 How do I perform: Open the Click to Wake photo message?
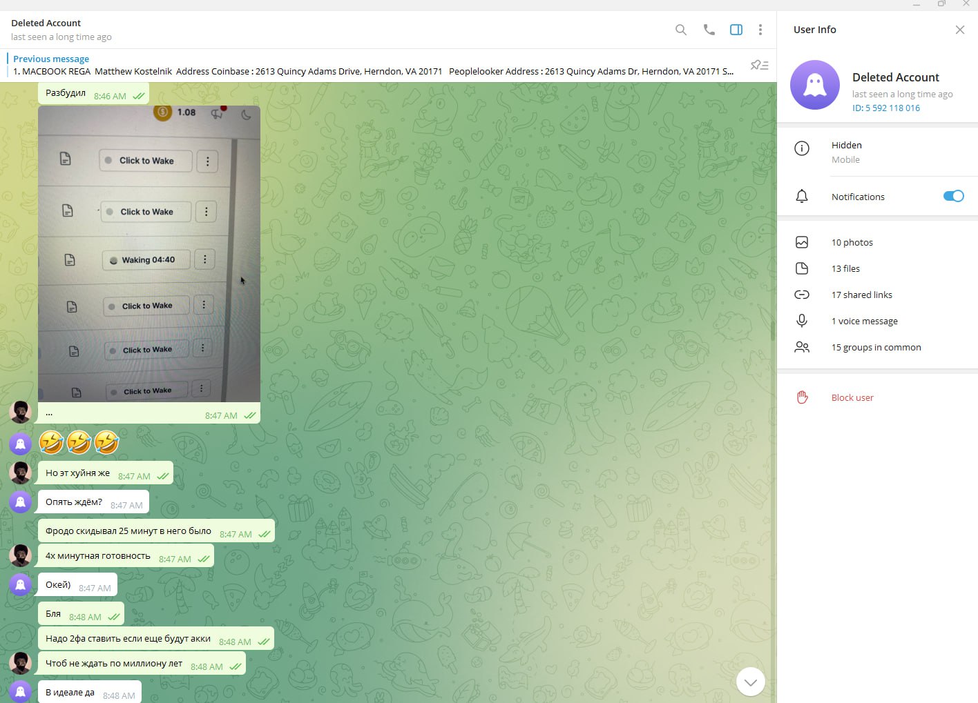click(x=149, y=254)
